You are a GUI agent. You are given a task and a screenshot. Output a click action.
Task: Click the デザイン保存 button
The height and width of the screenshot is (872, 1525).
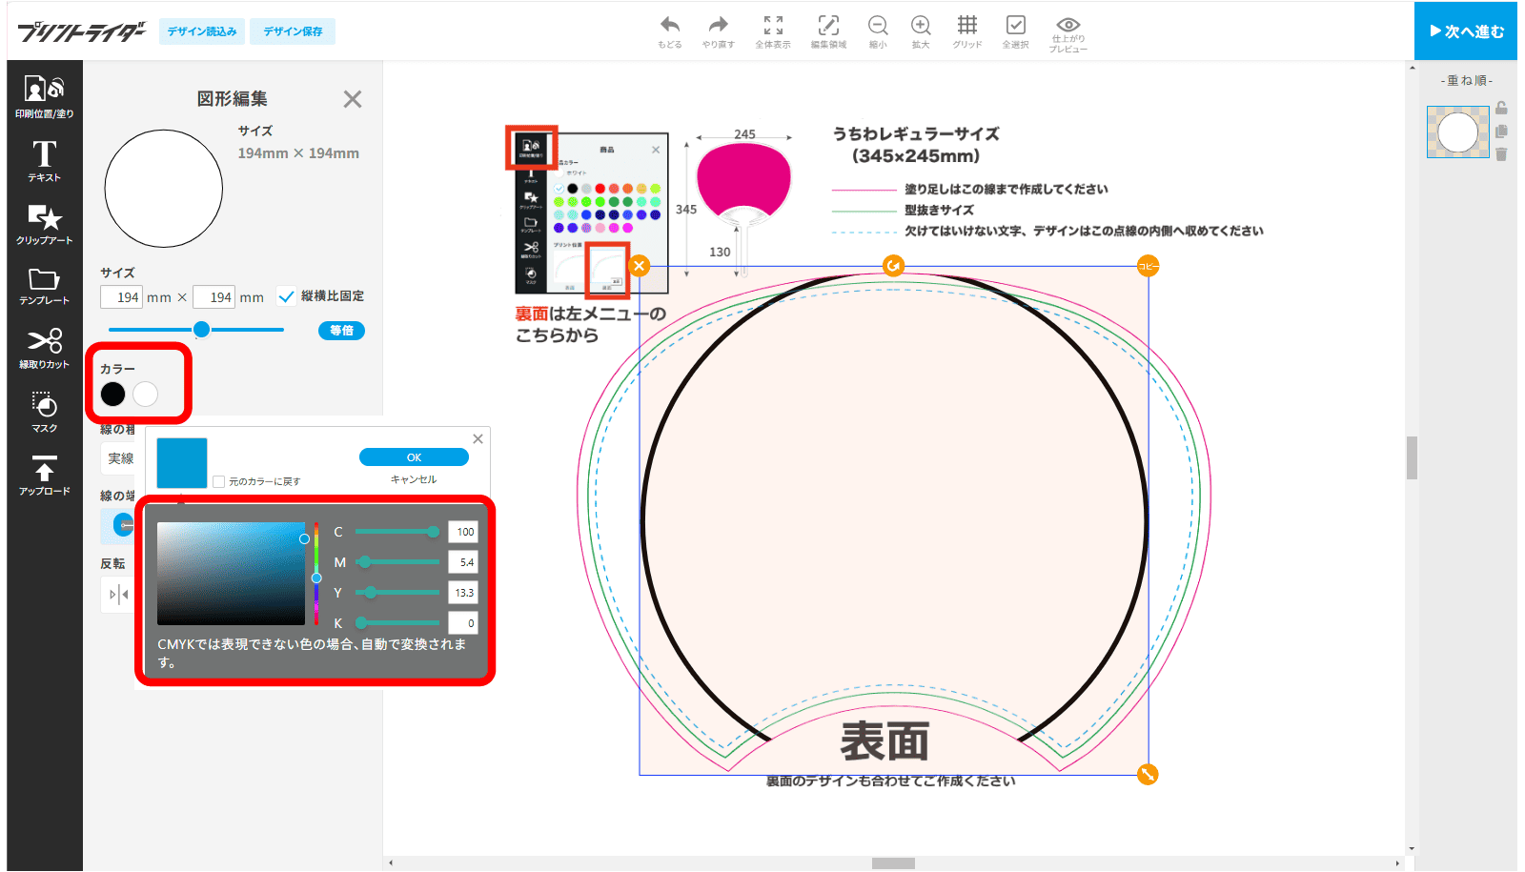tap(293, 31)
